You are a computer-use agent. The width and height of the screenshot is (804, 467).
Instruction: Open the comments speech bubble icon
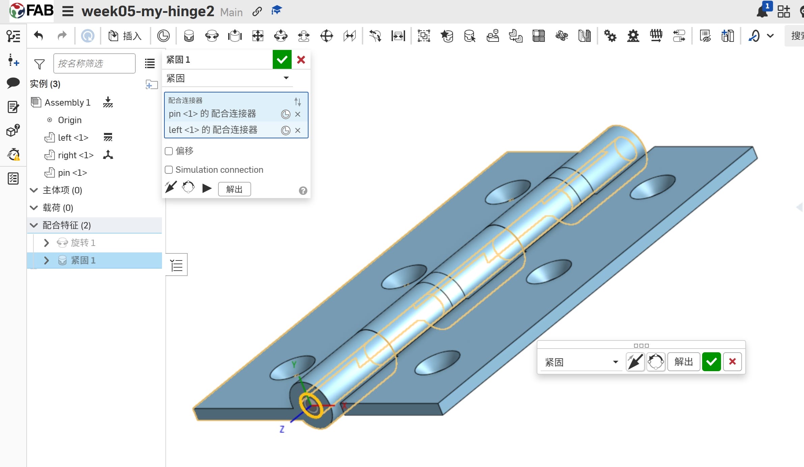(x=13, y=83)
